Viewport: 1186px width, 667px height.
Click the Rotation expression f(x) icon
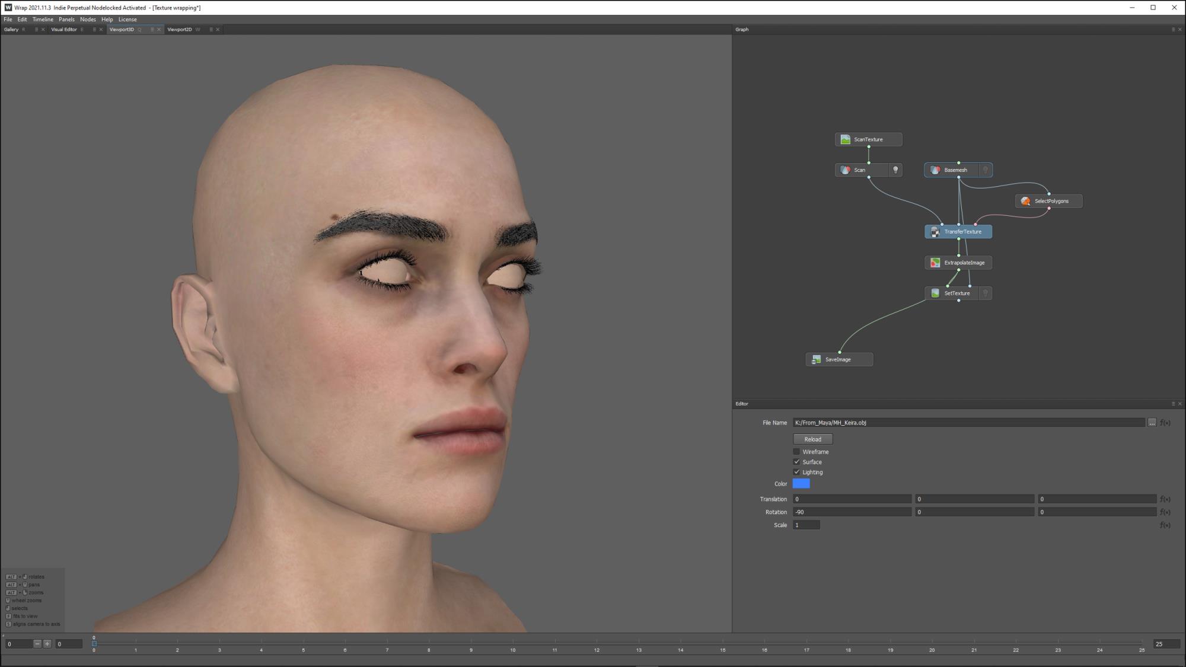(x=1165, y=512)
